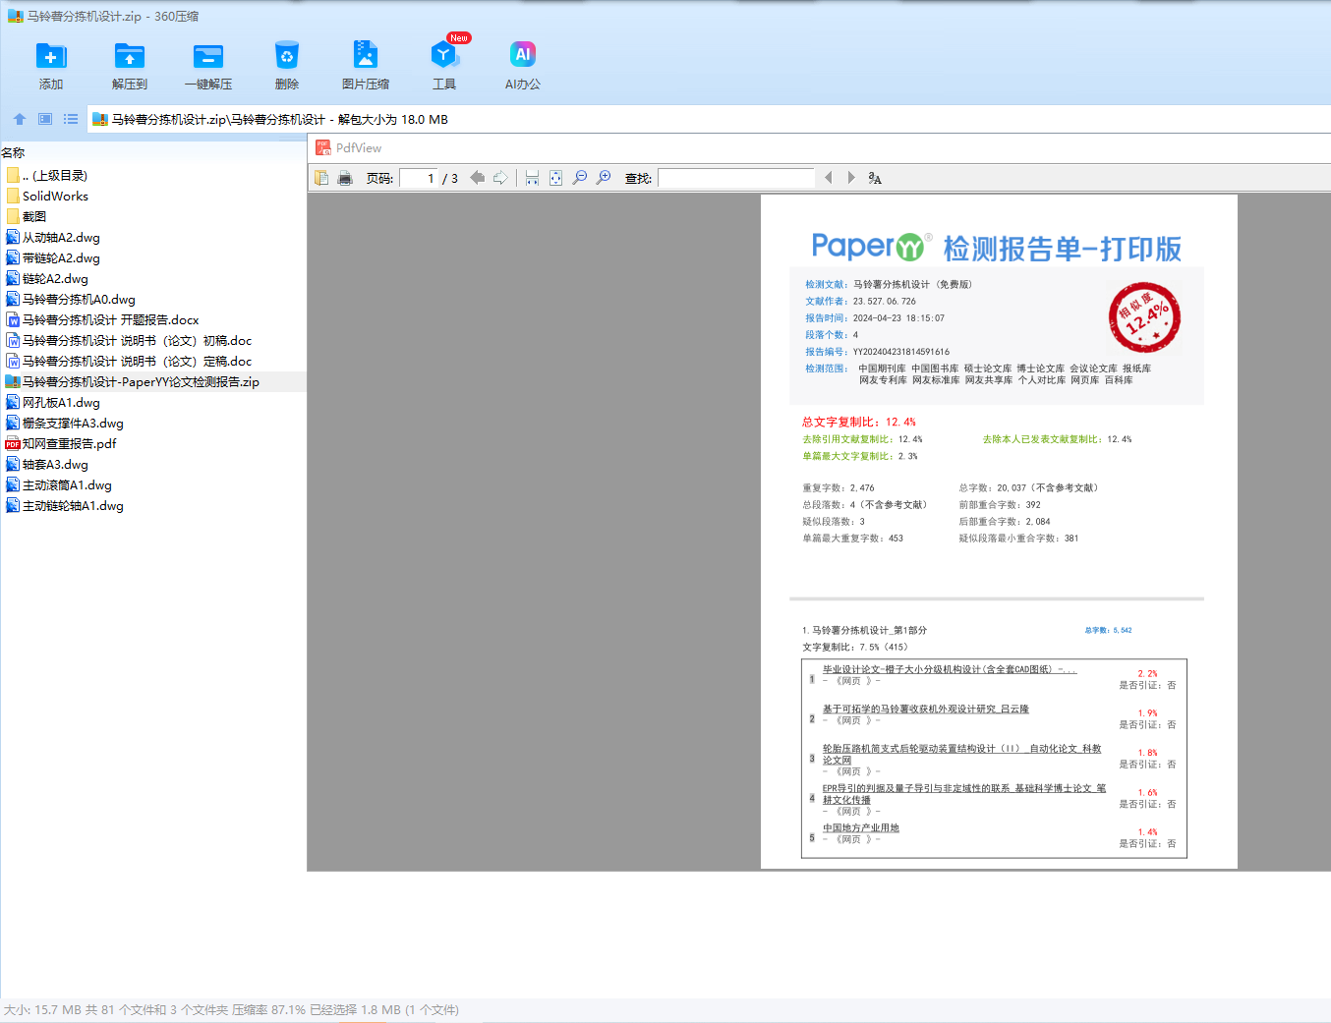The height and width of the screenshot is (1023, 1331).
Task: Find previous search match arrow
Action: tap(829, 178)
